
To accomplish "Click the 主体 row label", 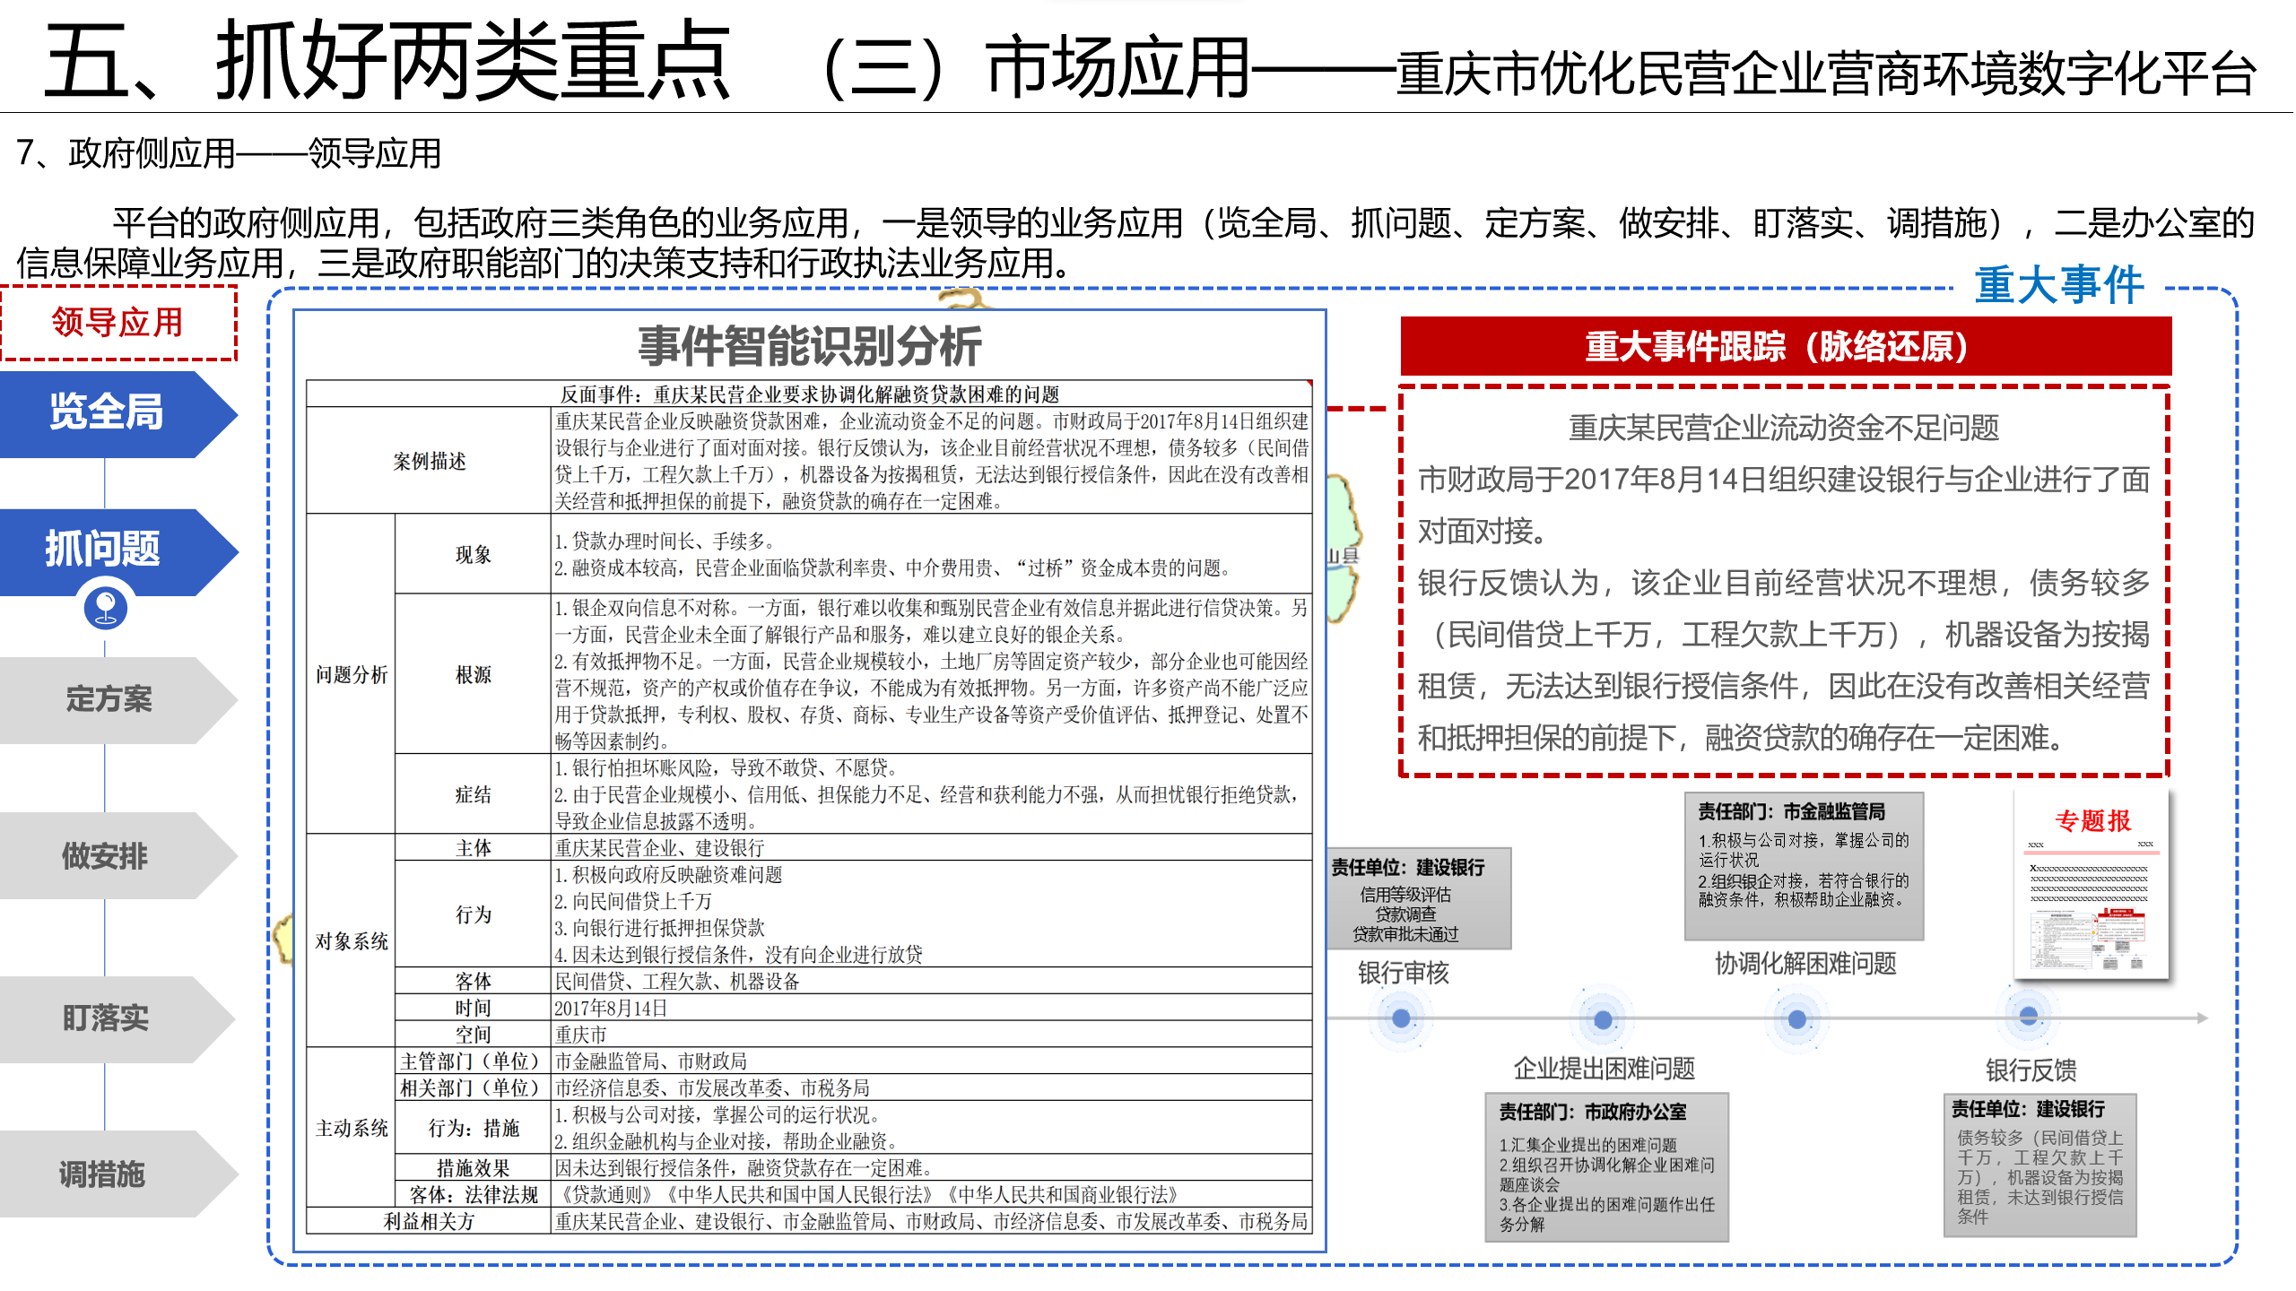I will coord(474,847).
